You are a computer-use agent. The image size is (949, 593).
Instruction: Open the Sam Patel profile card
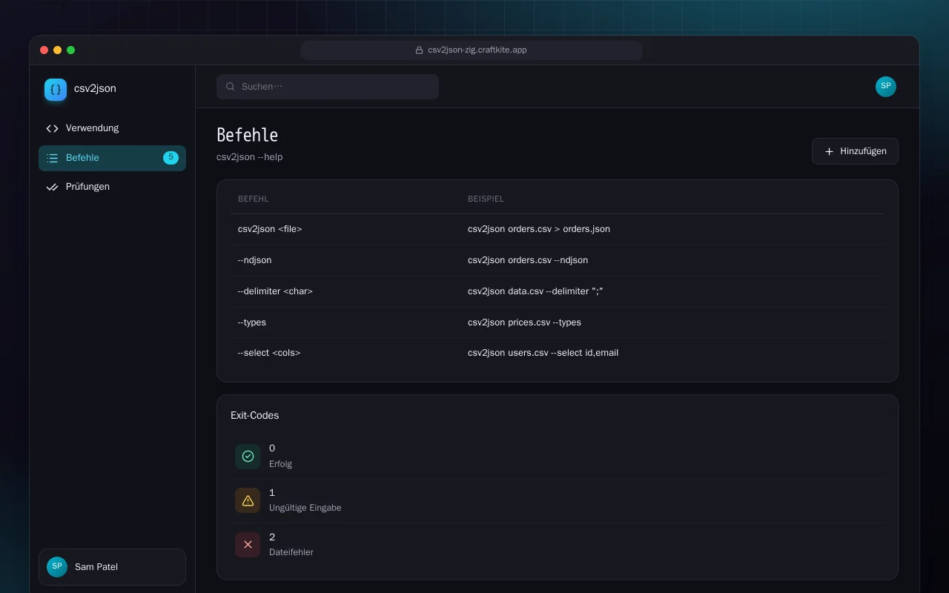(112, 567)
